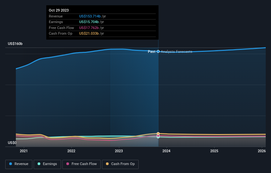Click the US$15.704b earnings value
The height and width of the screenshot is (173, 271).
pyautogui.click(x=89, y=22)
